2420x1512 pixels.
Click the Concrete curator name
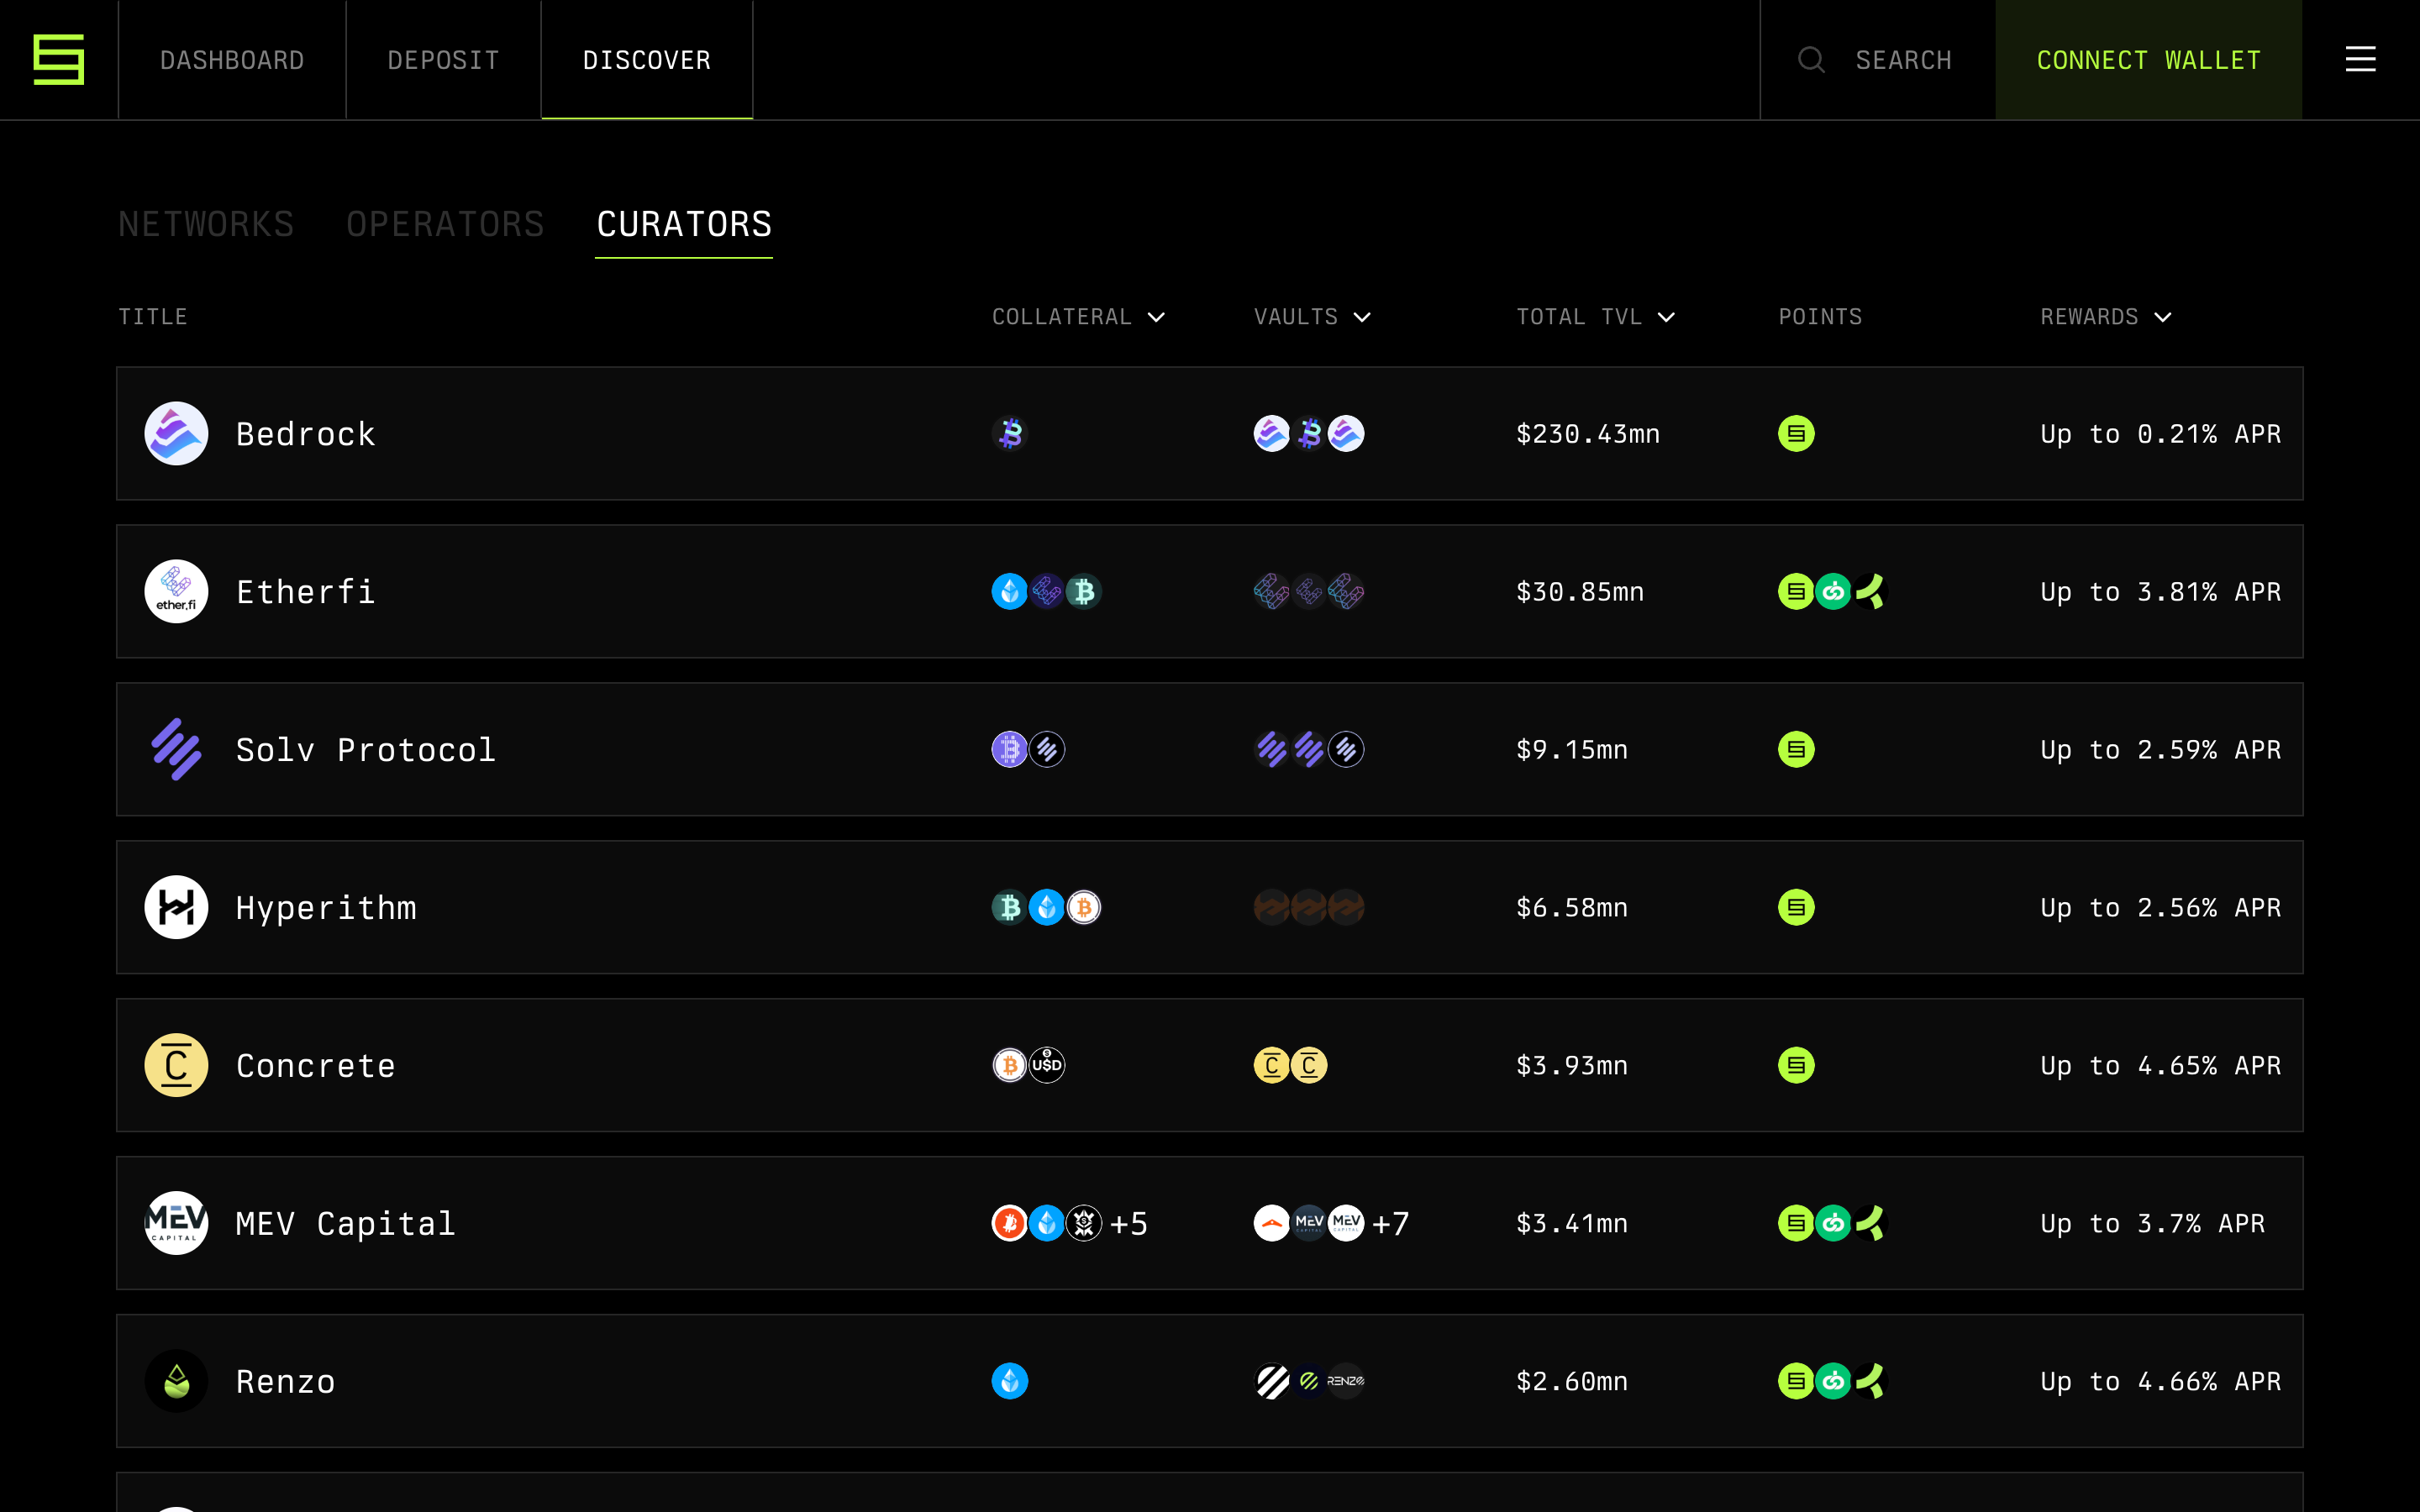[316, 1066]
